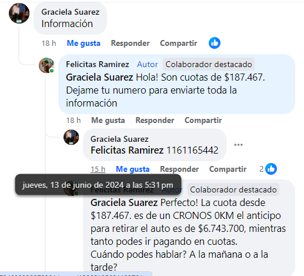304x276 pixels.
Task: Open the like reaction icon beside the first Compartir
Action: (215, 43)
